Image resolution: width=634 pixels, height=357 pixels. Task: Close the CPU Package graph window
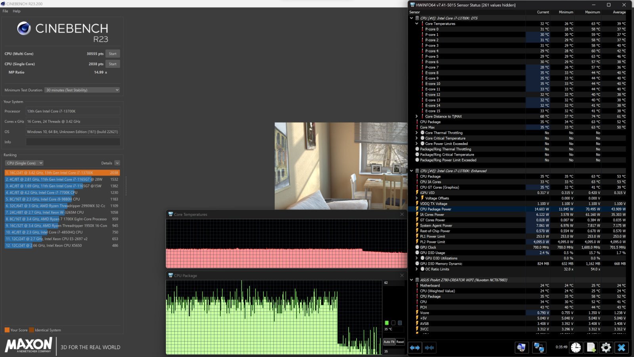[402, 275]
